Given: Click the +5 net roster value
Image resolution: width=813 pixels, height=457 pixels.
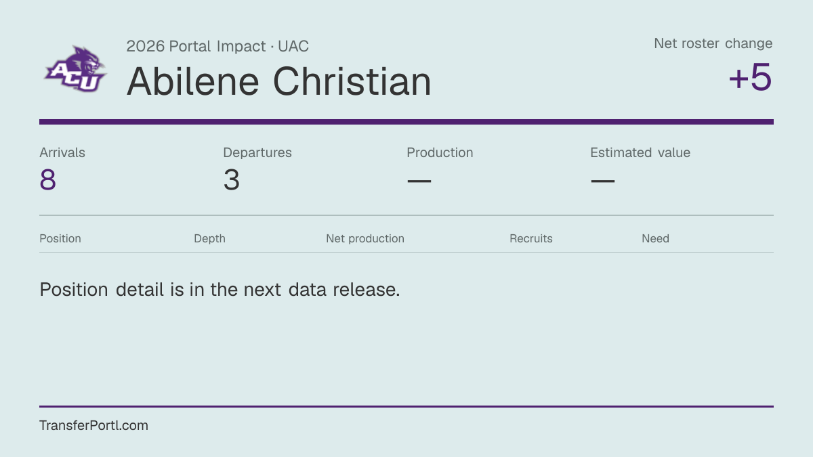Looking at the screenshot, I should [x=751, y=78].
